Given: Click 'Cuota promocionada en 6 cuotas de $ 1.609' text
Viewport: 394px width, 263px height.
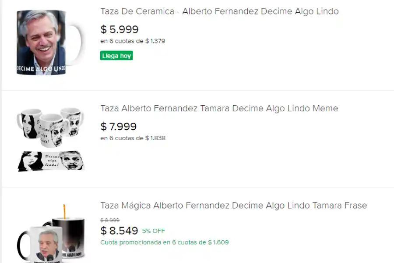Looking at the screenshot, I should [165, 242].
